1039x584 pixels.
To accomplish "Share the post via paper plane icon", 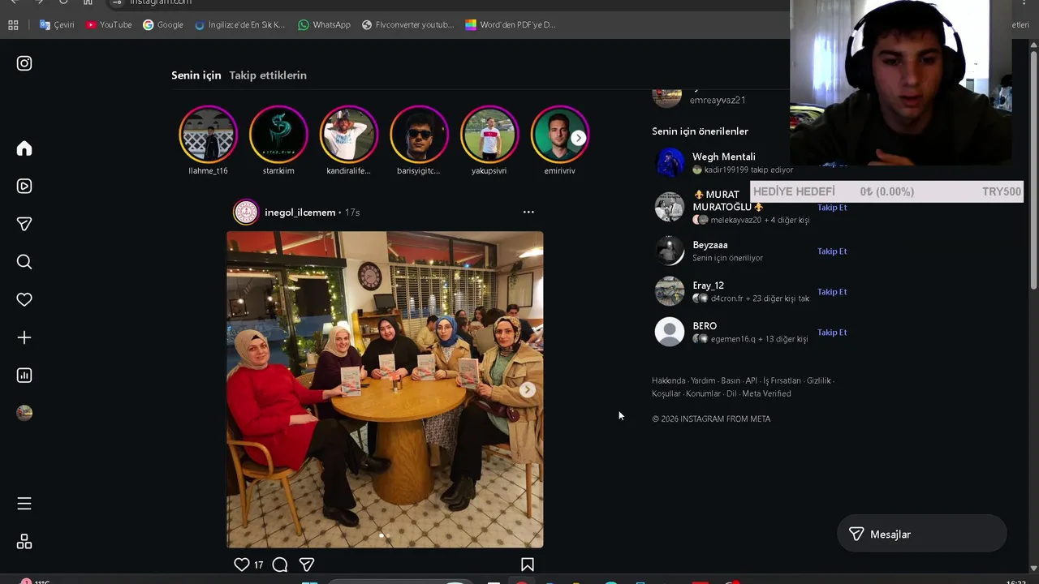I will [x=307, y=565].
